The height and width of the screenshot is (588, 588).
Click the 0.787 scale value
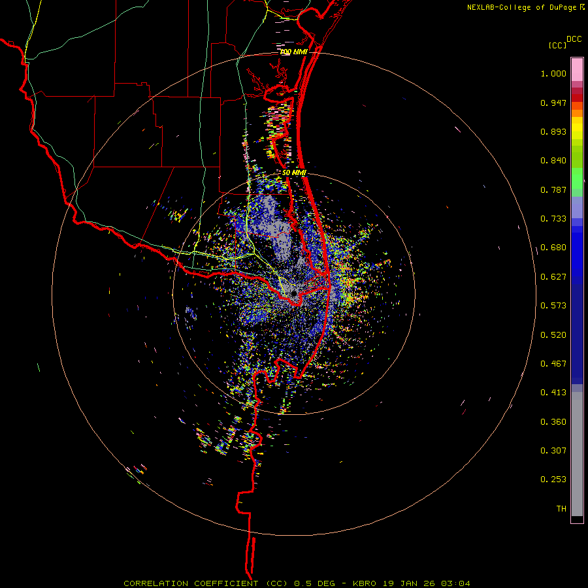pyautogui.click(x=553, y=189)
